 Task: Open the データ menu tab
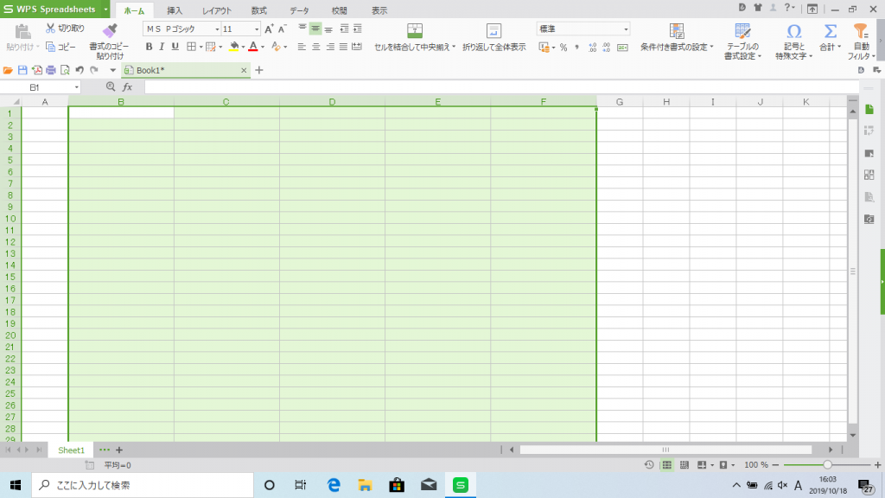point(298,11)
